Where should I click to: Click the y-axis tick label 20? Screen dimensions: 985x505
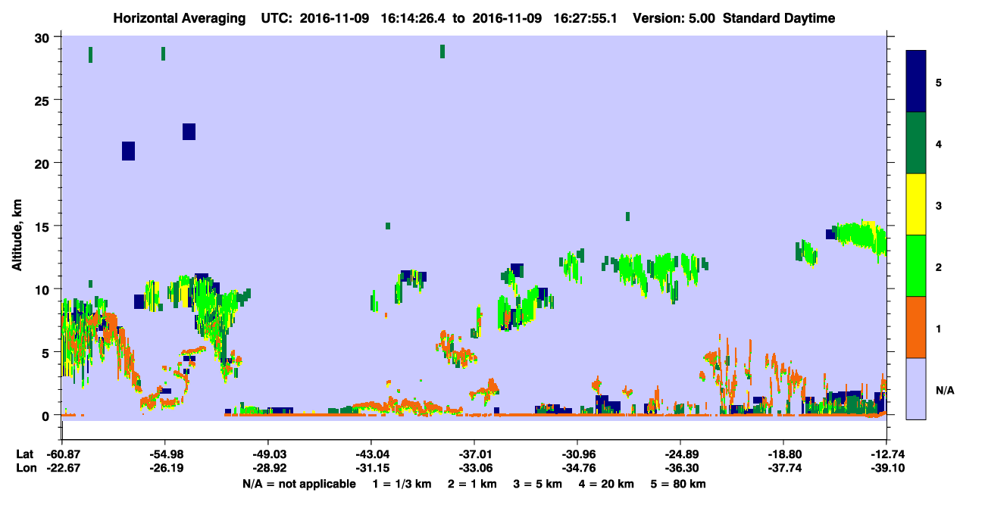[44, 163]
